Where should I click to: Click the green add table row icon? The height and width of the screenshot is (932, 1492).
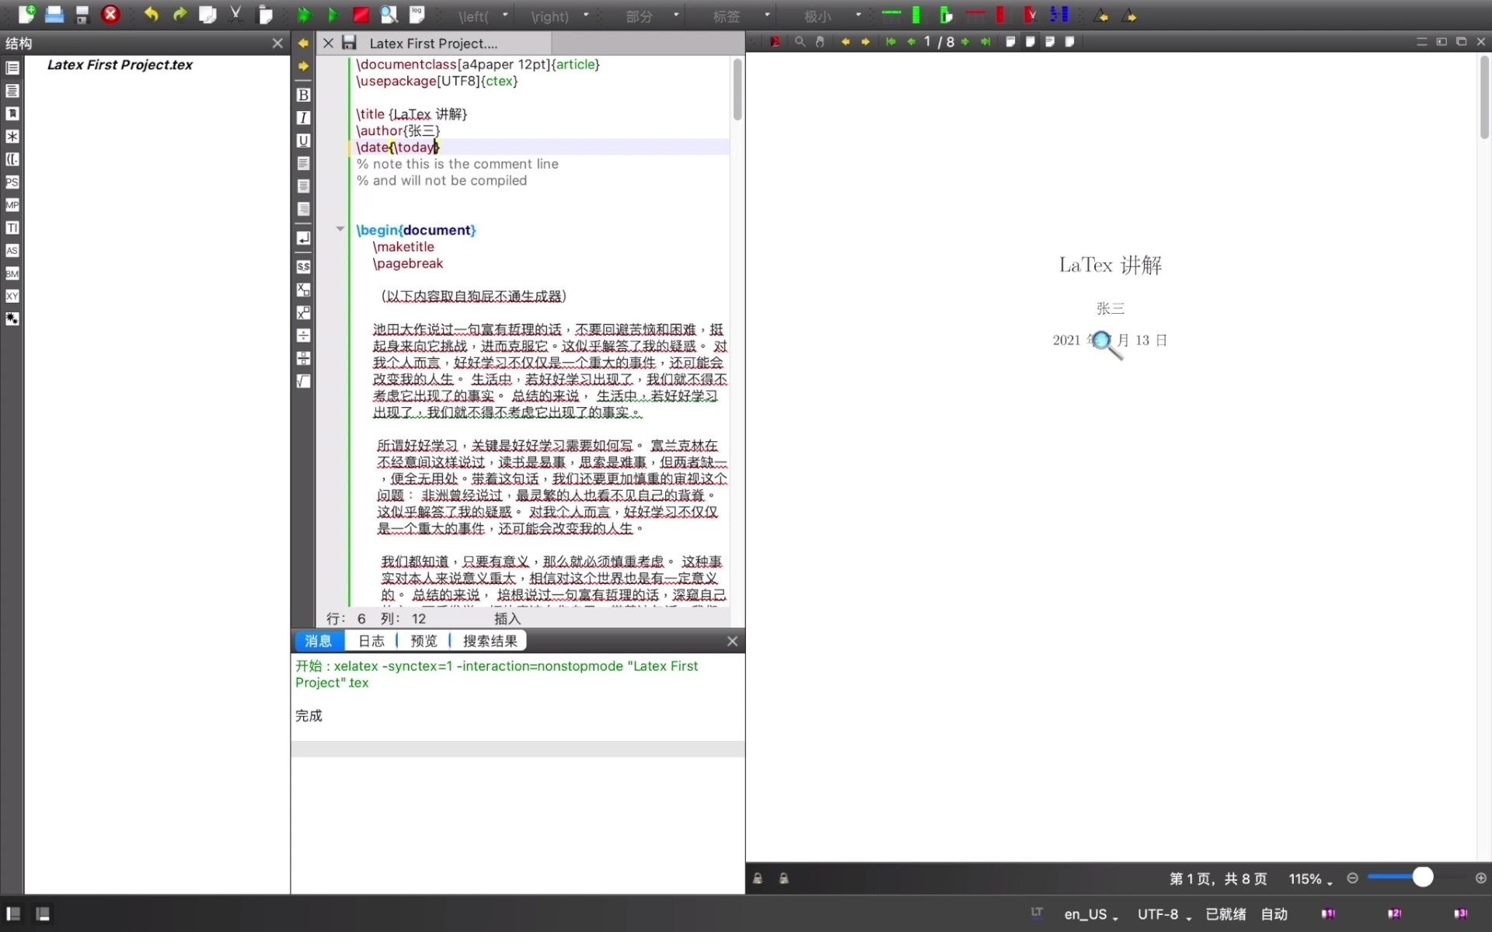click(891, 14)
